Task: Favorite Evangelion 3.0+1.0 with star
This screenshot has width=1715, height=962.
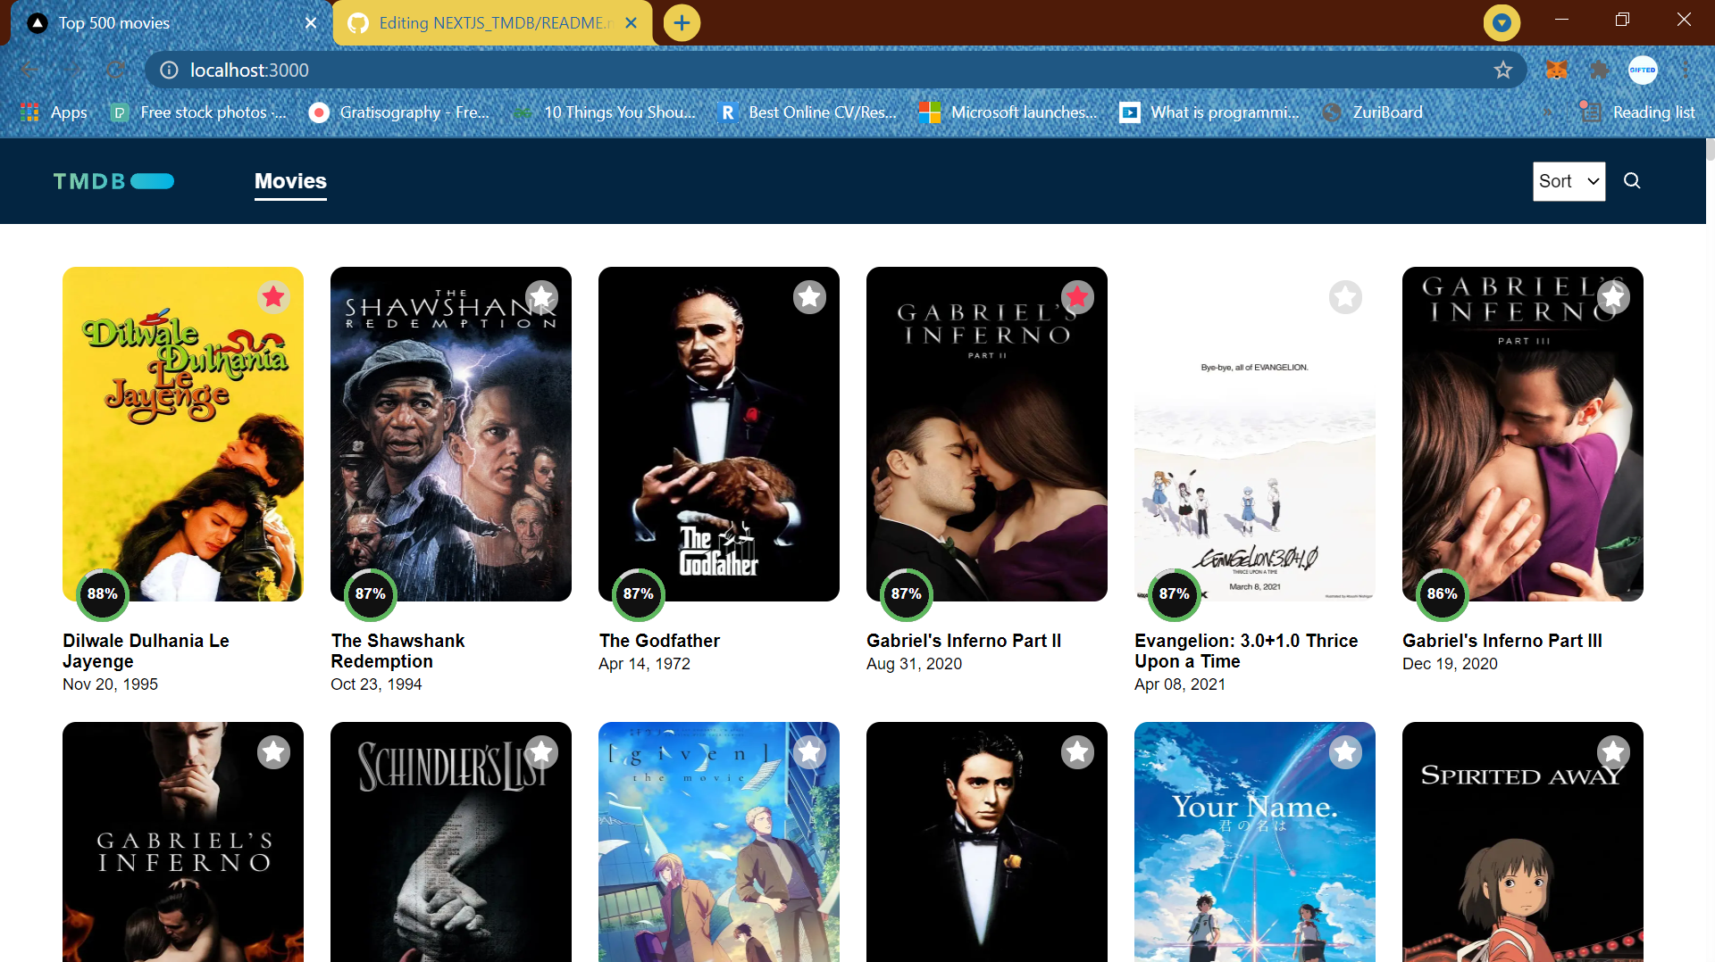Action: [1345, 296]
